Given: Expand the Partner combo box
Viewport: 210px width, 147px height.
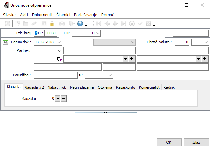Looking at the screenshot, I should tap(59, 50).
